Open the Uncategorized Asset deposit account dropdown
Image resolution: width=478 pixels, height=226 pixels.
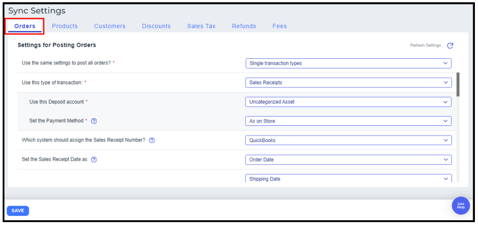(x=348, y=102)
